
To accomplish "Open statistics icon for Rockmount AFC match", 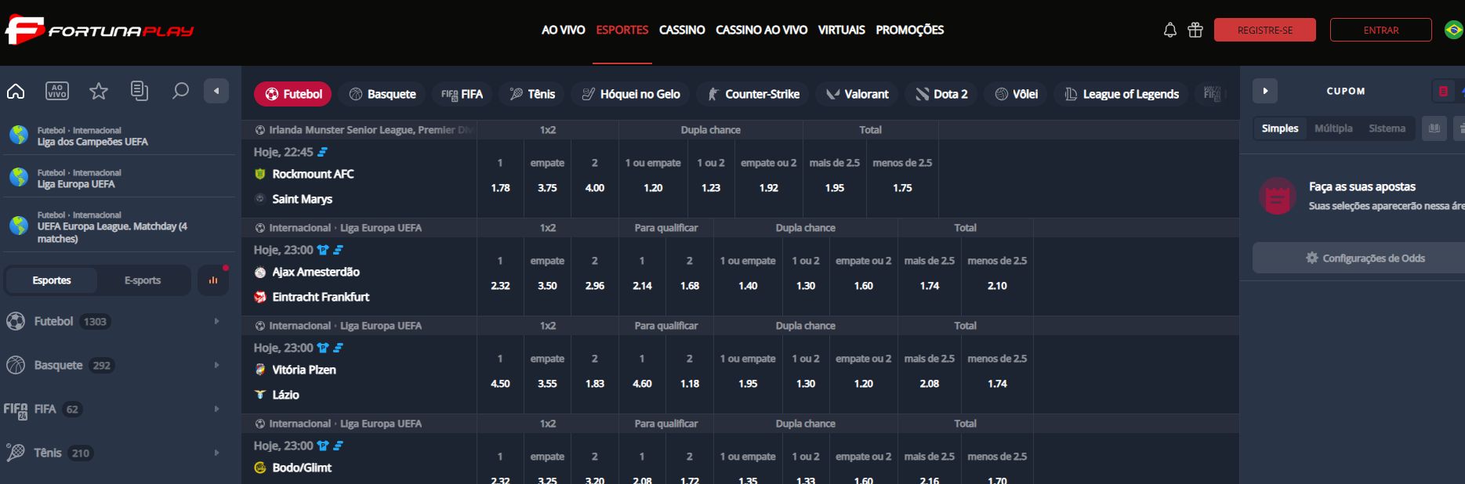I will click(322, 152).
